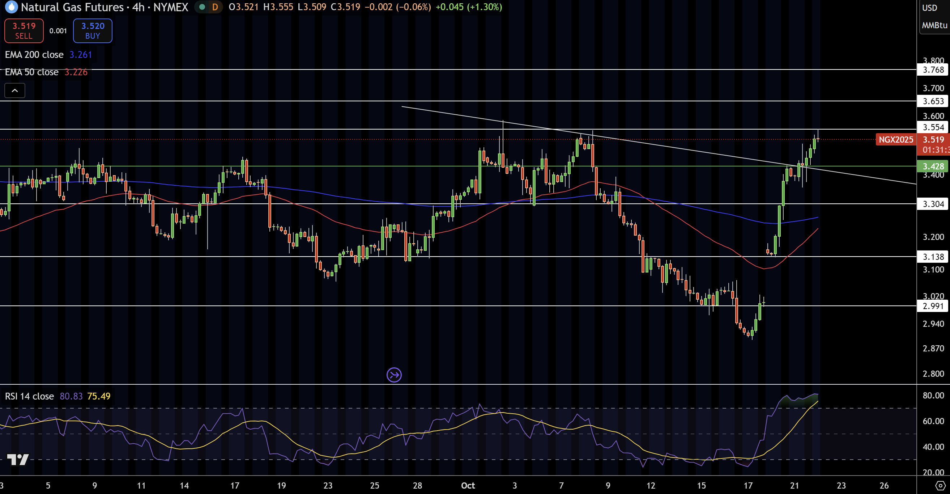This screenshot has height=494, width=950.
Task: Open chart settings via hexagon gear icon
Action: 940,485
